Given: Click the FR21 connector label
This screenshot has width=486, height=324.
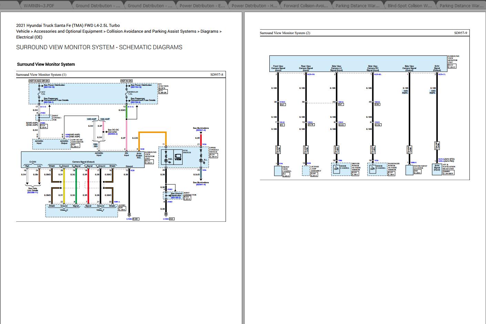Looking at the screenshot, I should point(310,122).
